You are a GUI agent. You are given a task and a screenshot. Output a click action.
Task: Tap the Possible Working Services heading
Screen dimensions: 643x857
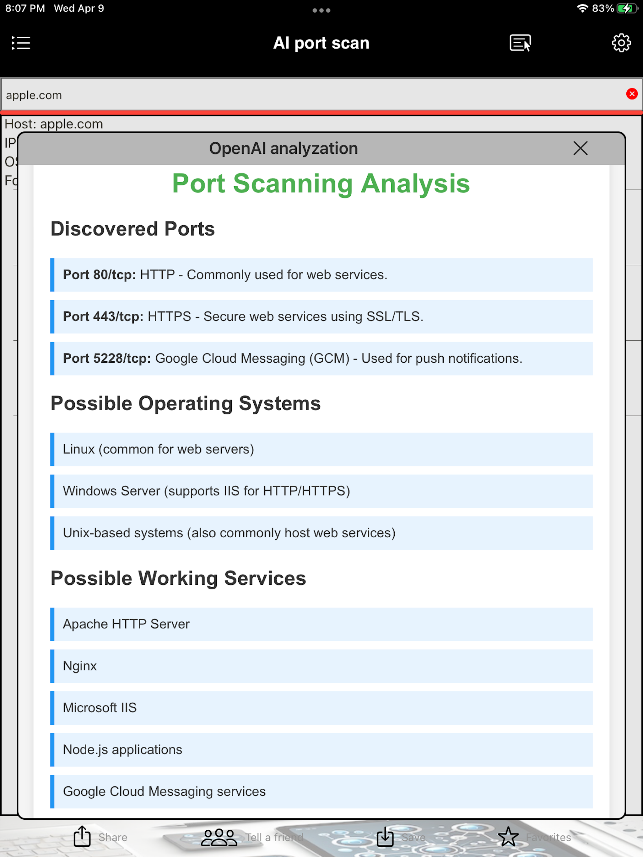click(178, 578)
